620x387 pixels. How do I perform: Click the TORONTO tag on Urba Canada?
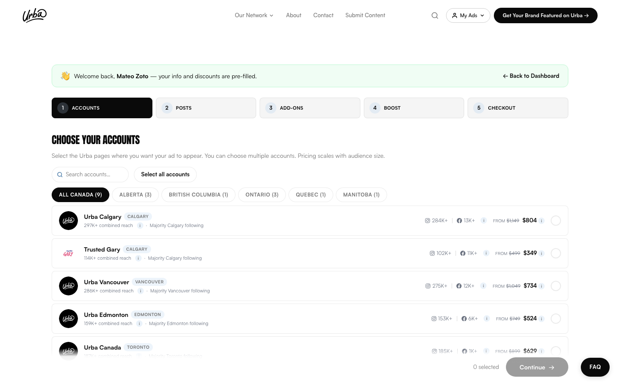138,347
